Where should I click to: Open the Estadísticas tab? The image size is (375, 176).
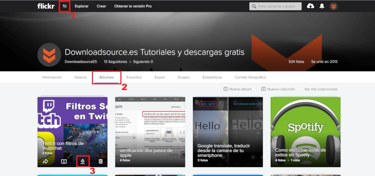pos(212,77)
